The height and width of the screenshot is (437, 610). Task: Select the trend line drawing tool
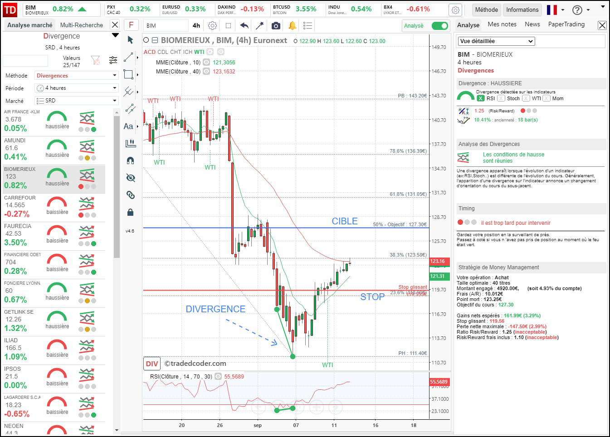pyautogui.click(x=129, y=57)
